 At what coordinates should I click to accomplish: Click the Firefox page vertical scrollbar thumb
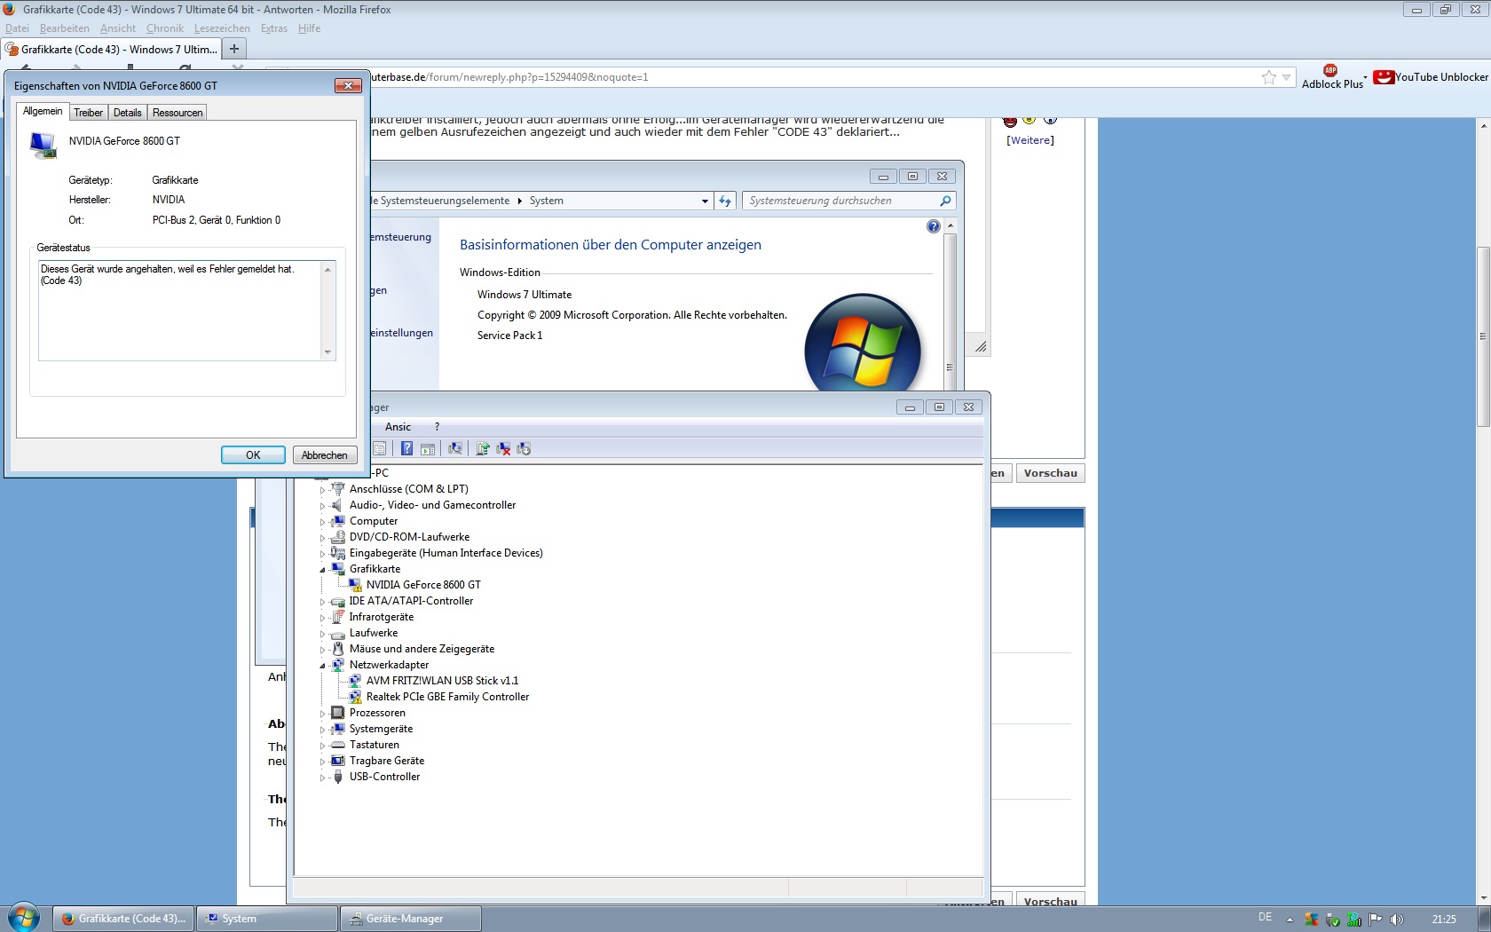tap(1482, 336)
